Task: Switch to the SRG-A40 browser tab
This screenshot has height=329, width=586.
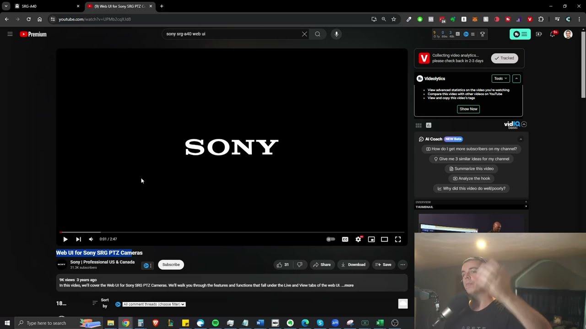Action: point(47,6)
